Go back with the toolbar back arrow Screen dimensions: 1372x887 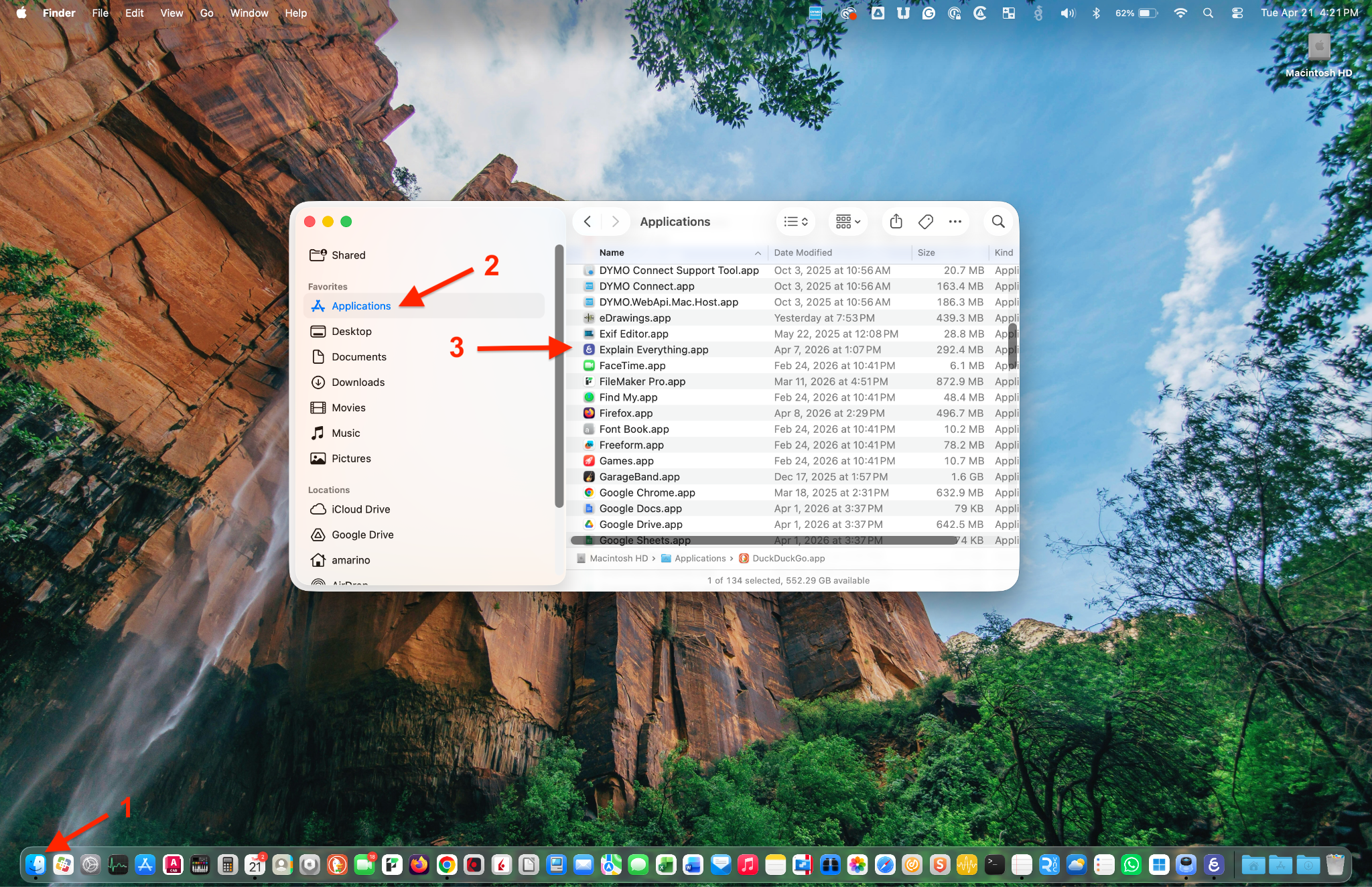click(x=588, y=222)
